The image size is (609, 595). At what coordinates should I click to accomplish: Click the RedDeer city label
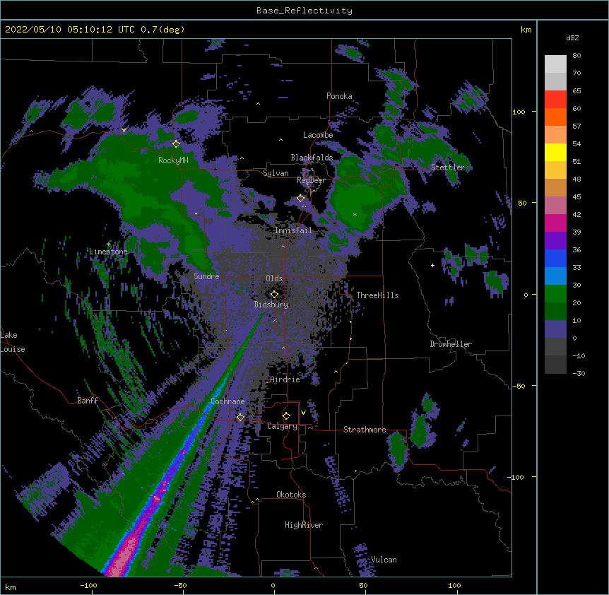[x=311, y=180]
